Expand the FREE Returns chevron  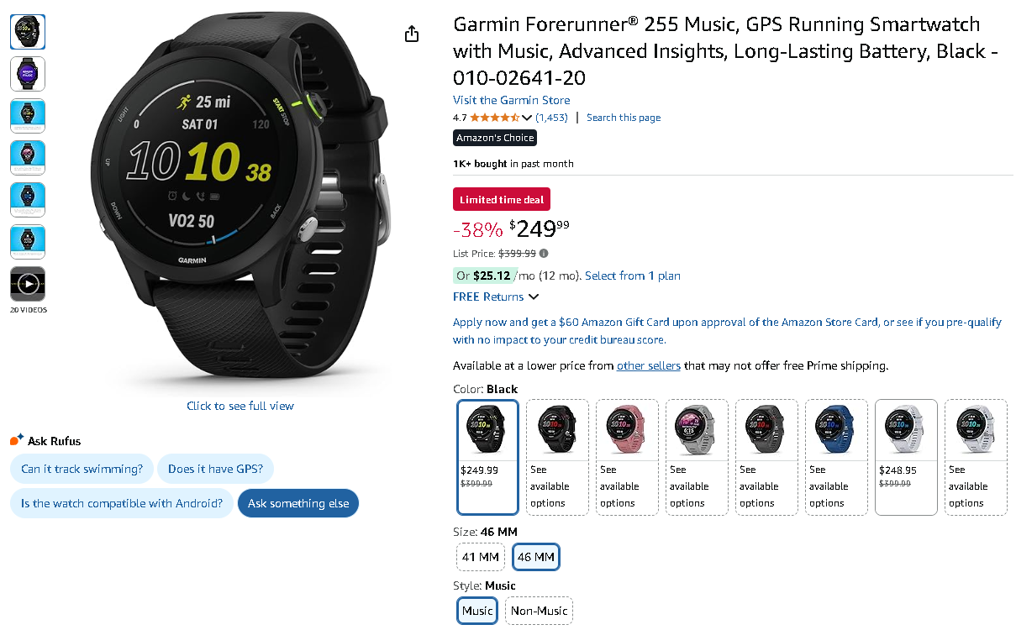533,297
